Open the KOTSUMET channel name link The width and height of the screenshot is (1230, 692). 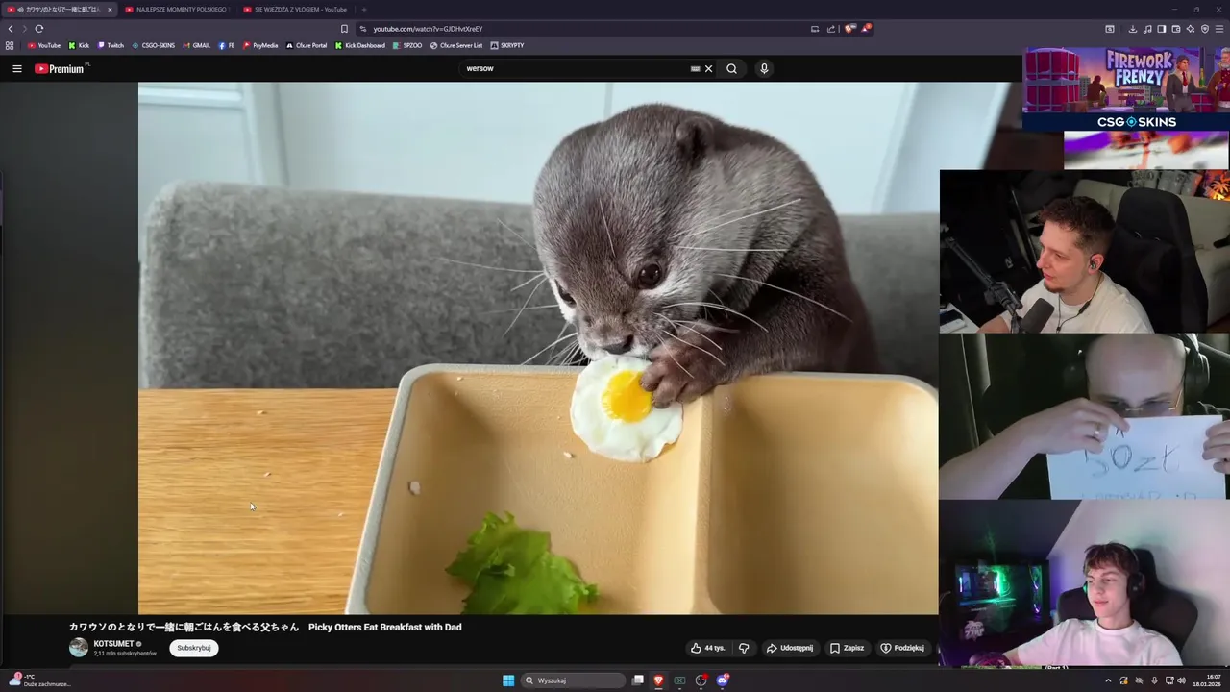click(113, 644)
